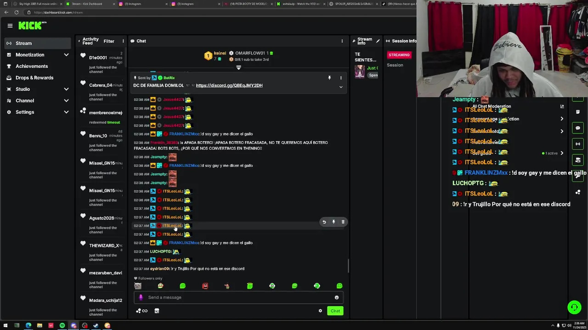Click the document icon in right toolbar
588x330 pixels.
(578, 112)
